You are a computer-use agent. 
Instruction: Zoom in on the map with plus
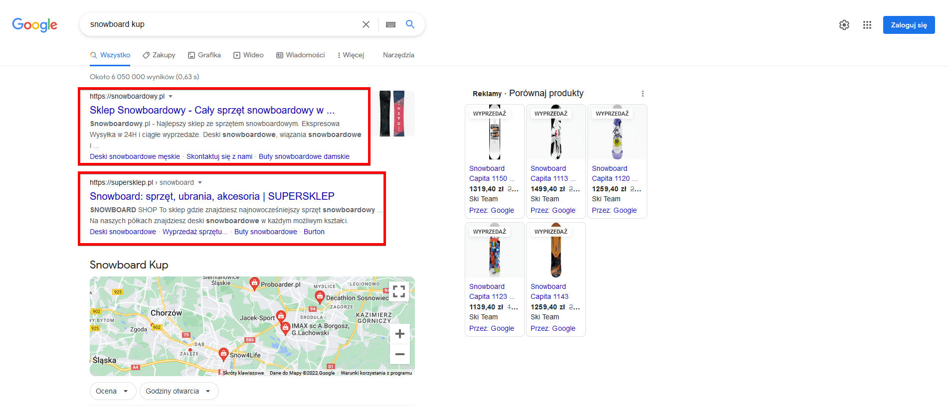(399, 334)
